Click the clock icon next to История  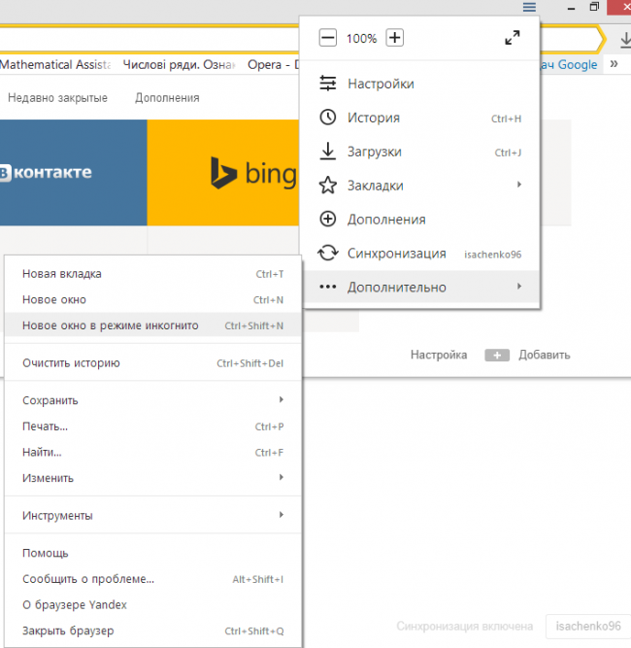(x=328, y=117)
